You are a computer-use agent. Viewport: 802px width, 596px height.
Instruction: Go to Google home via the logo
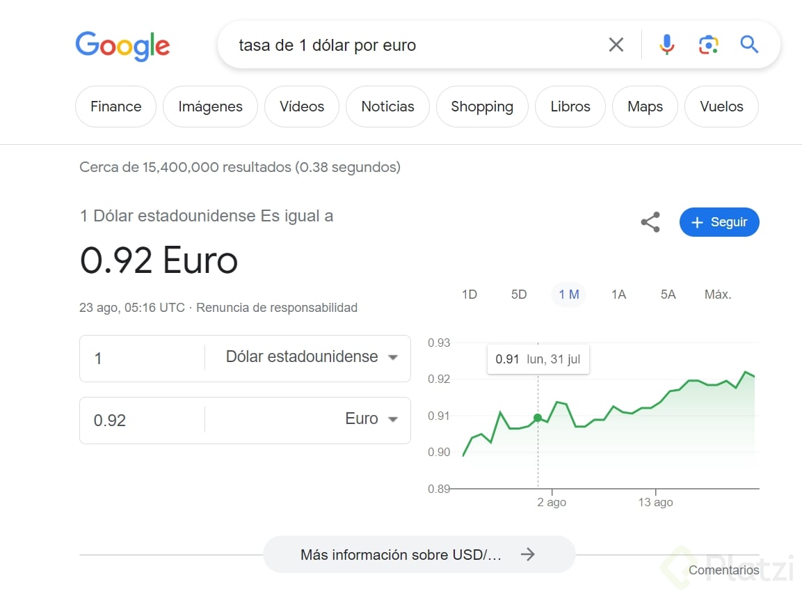point(122,46)
